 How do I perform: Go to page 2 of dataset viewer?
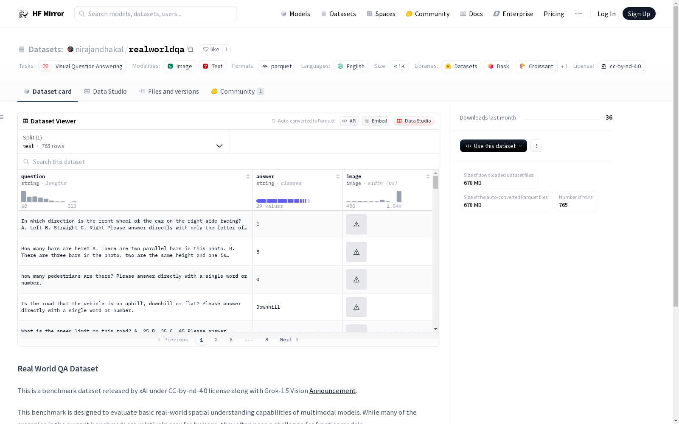pyautogui.click(x=216, y=340)
